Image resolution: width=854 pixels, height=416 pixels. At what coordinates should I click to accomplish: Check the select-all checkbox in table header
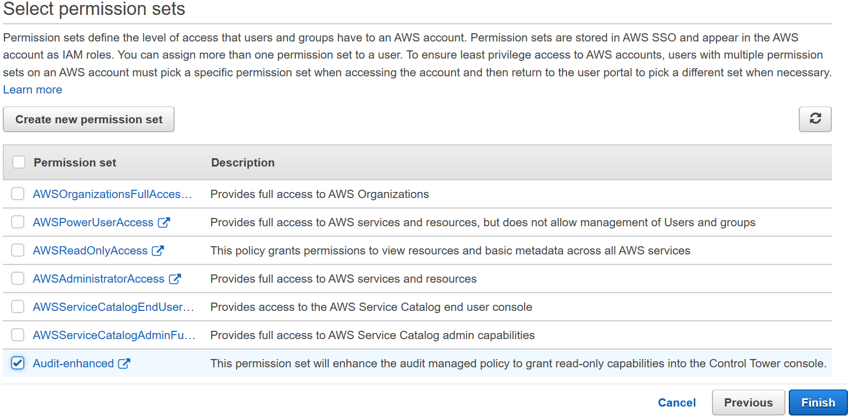pos(18,162)
